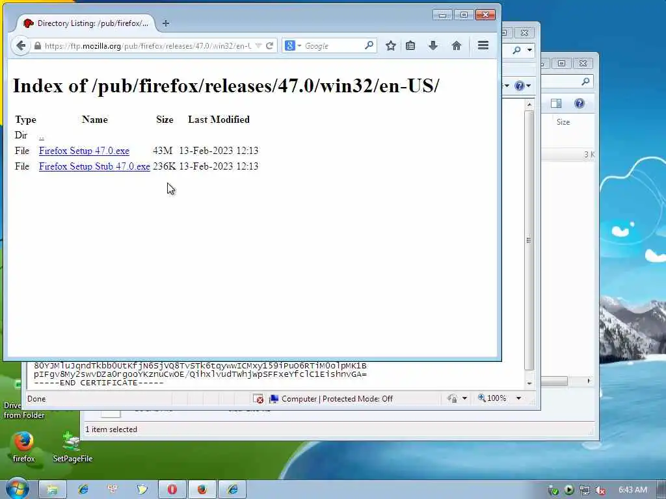Close the Firefox window
Image resolution: width=666 pixels, height=499 pixels.
pos(485,15)
